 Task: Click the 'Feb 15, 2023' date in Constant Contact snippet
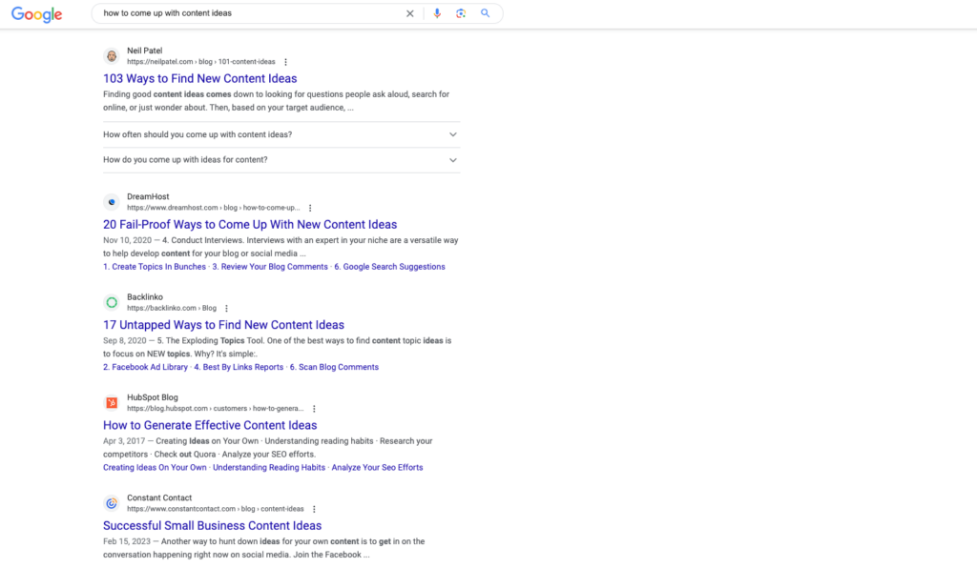127,542
